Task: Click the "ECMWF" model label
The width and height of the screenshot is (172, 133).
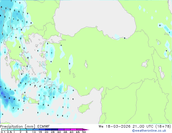Action: [44, 126]
